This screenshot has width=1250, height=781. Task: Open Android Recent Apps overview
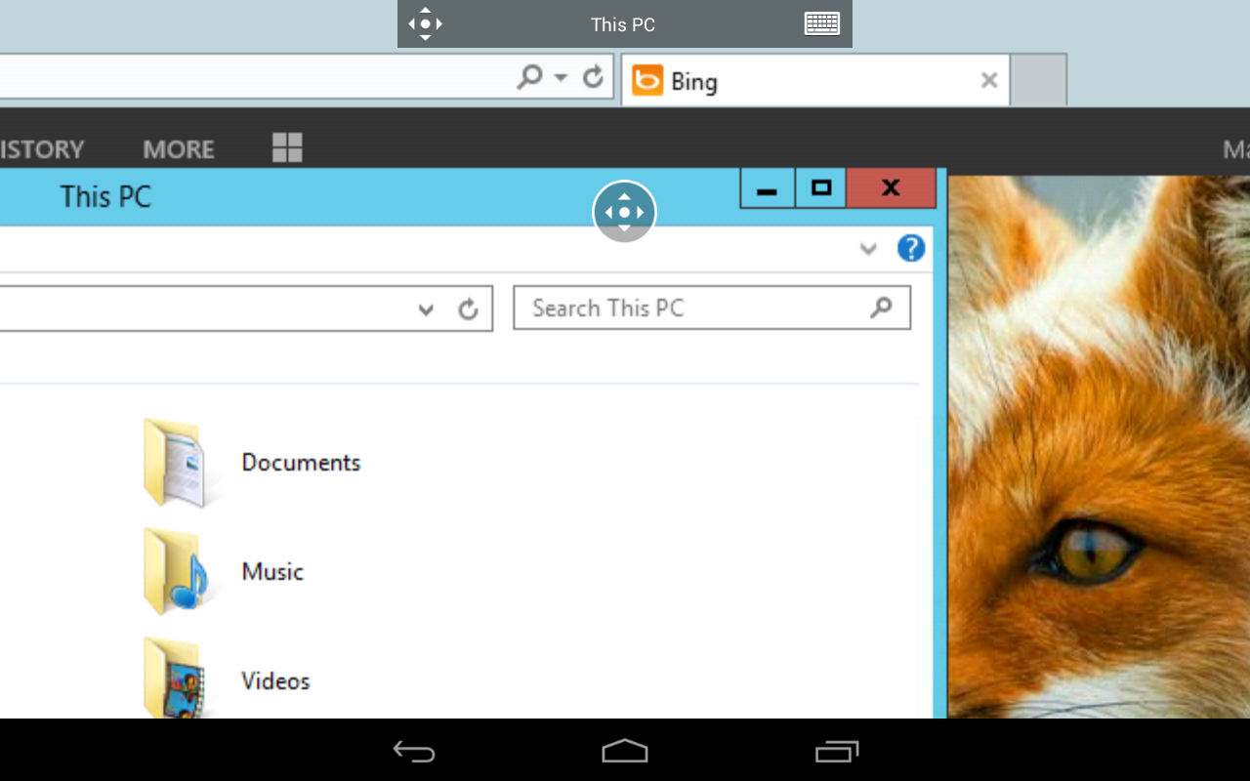(x=837, y=752)
